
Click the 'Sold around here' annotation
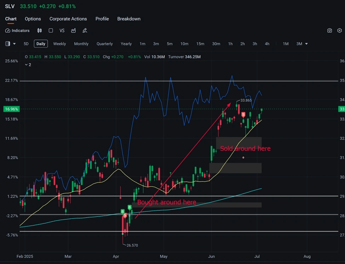[245, 149]
